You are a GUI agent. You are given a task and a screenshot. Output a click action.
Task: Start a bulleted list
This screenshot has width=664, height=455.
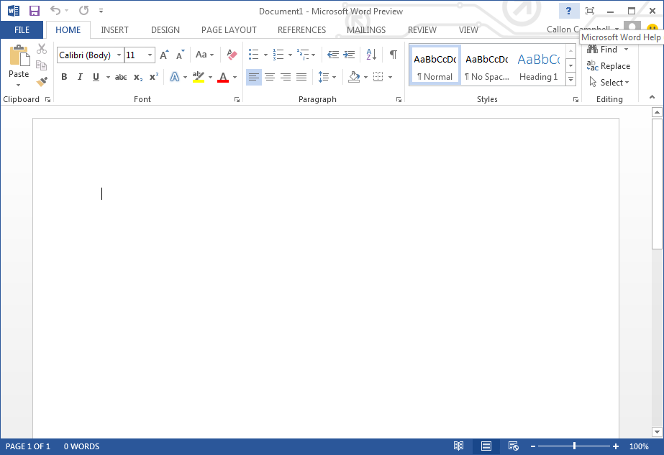253,55
